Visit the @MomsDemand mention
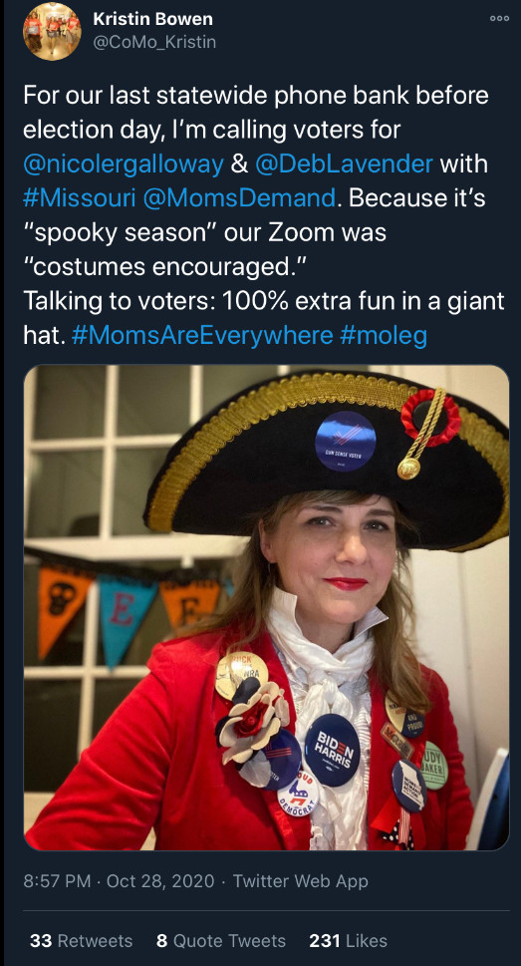Viewport: 521px width, 966px height. click(x=238, y=199)
